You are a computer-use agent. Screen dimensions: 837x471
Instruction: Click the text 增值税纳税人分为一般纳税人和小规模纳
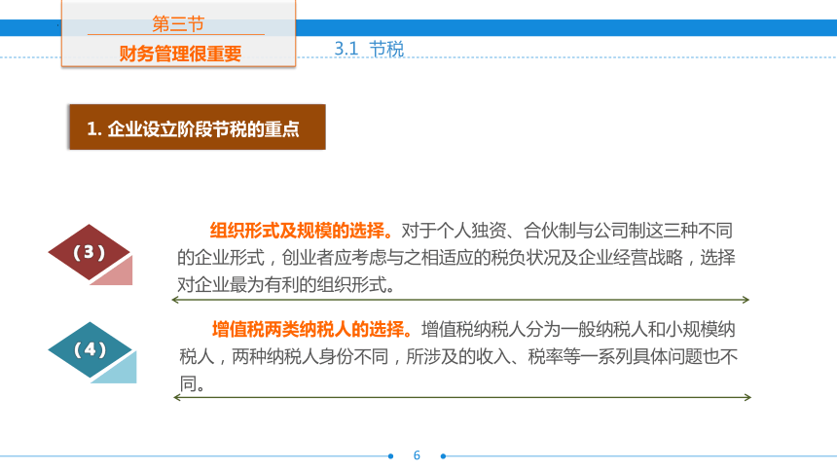578,329
